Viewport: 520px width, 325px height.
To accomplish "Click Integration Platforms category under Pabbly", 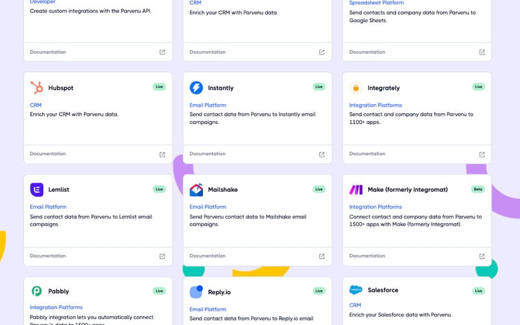I will click(56, 307).
